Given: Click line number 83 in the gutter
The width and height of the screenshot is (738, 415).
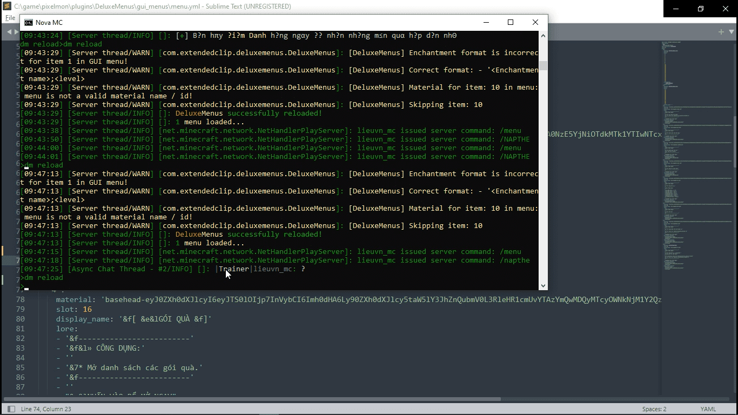Looking at the screenshot, I should click(x=21, y=348).
